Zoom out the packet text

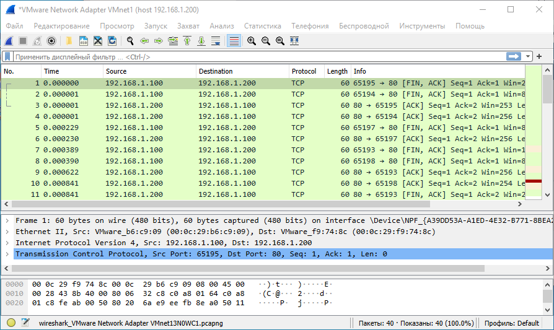click(266, 41)
